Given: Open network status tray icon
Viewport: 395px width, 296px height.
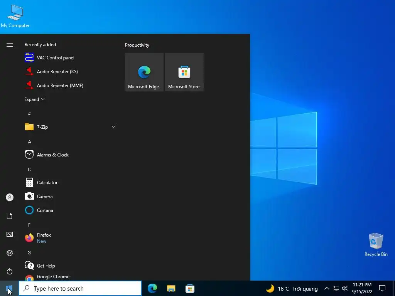Looking at the screenshot, I should tap(336, 288).
